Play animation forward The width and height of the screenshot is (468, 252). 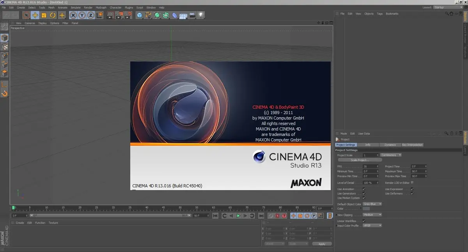point(238,215)
